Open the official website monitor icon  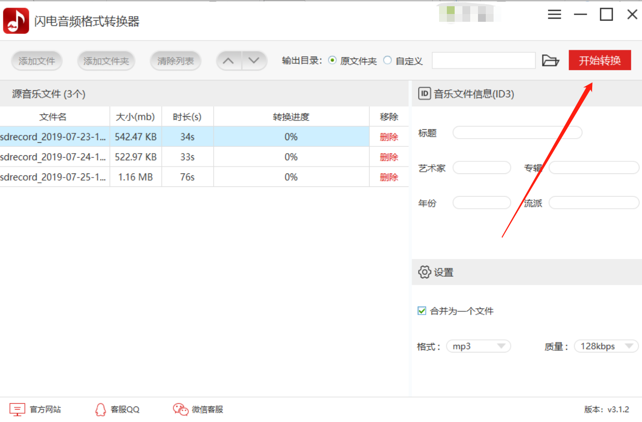tap(17, 410)
